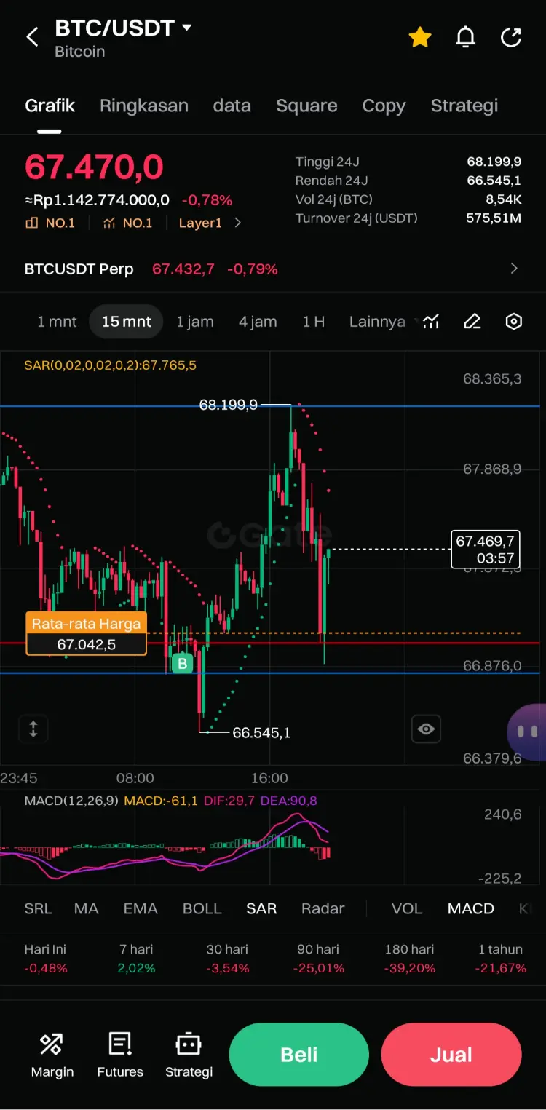Screen dimensions: 546x1110
Task: Open the floating assistant bot icon
Action: 527,732
